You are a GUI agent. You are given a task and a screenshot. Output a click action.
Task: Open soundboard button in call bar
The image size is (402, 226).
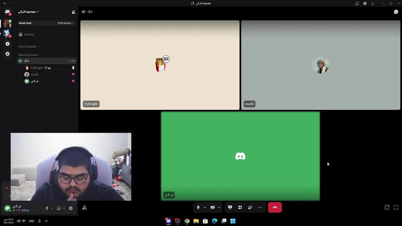250,207
